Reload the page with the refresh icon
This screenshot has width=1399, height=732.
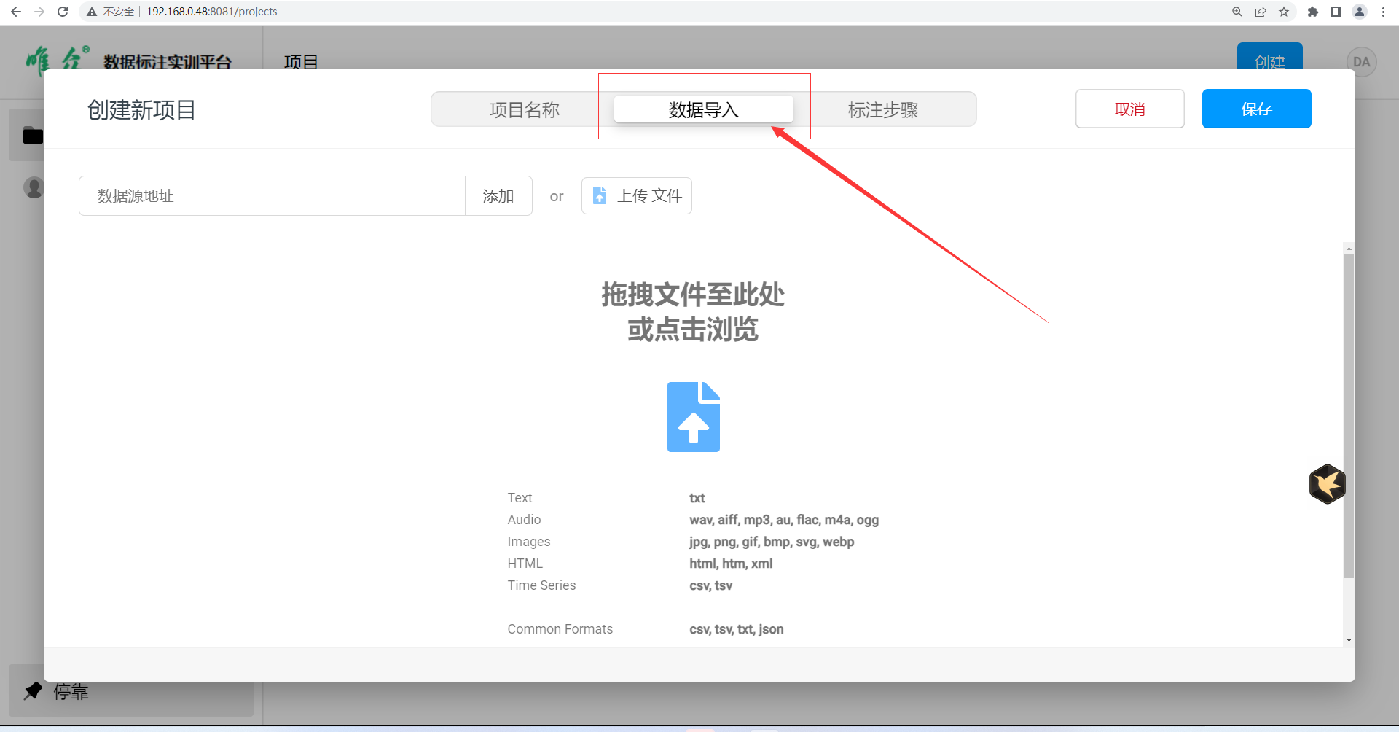[63, 12]
